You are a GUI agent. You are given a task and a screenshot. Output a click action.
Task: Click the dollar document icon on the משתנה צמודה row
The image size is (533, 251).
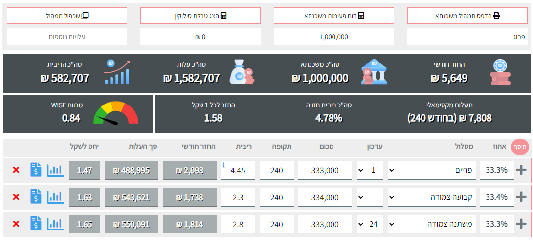(x=36, y=224)
